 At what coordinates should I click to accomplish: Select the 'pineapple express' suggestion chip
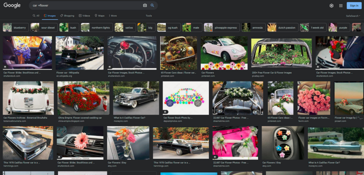(222, 28)
